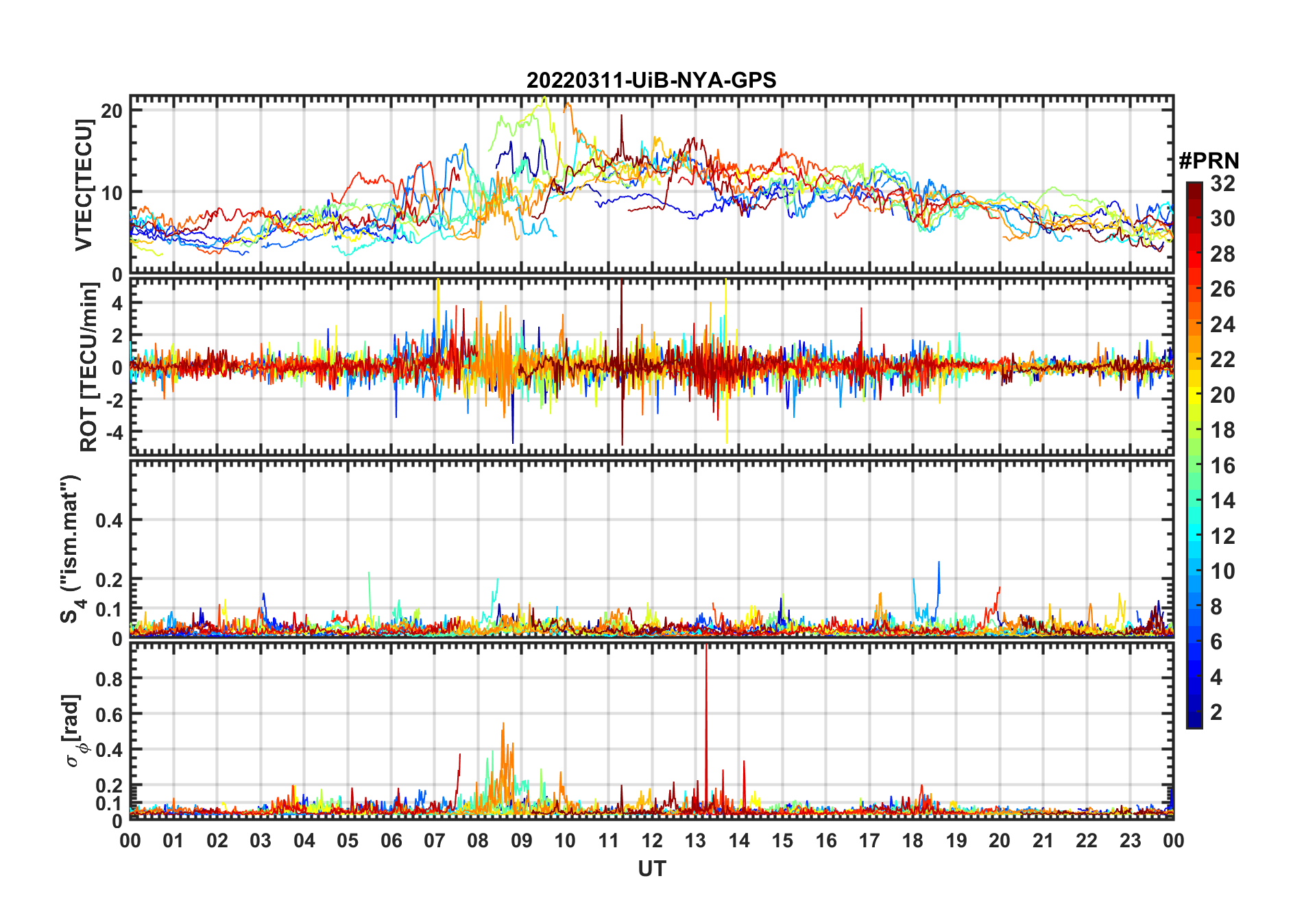
Task: Click the 11 hour tick on UT axis
Action: (609, 840)
